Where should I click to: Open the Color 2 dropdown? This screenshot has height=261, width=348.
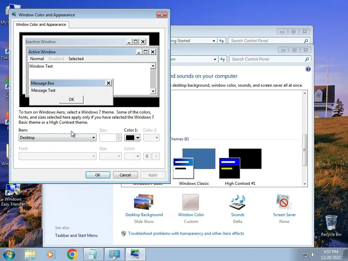click(x=151, y=138)
